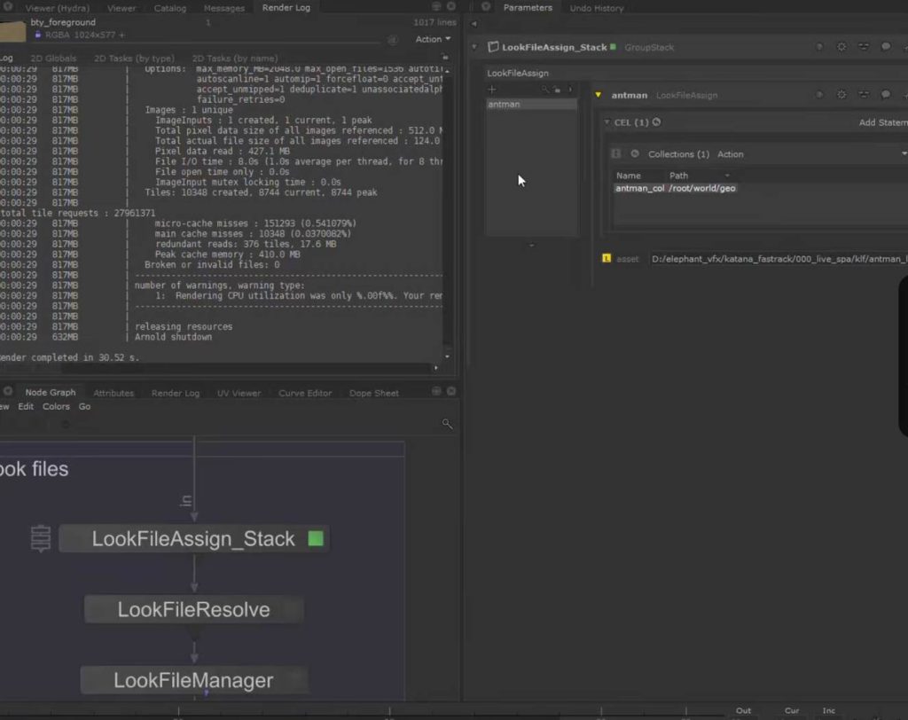Image resolution: width=908 pixels, height=720 pixels.
Task: Open the gear settings icon for LookFileAssign_Stack
Action: tap(841, 47)
